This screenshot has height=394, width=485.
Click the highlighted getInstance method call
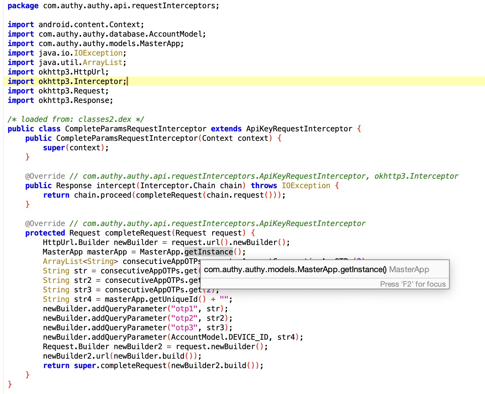(x=209, y=252)
